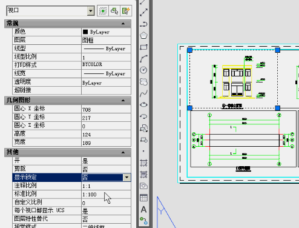
Task: Select the Multiline Text tool
Action: click(143, 209)
